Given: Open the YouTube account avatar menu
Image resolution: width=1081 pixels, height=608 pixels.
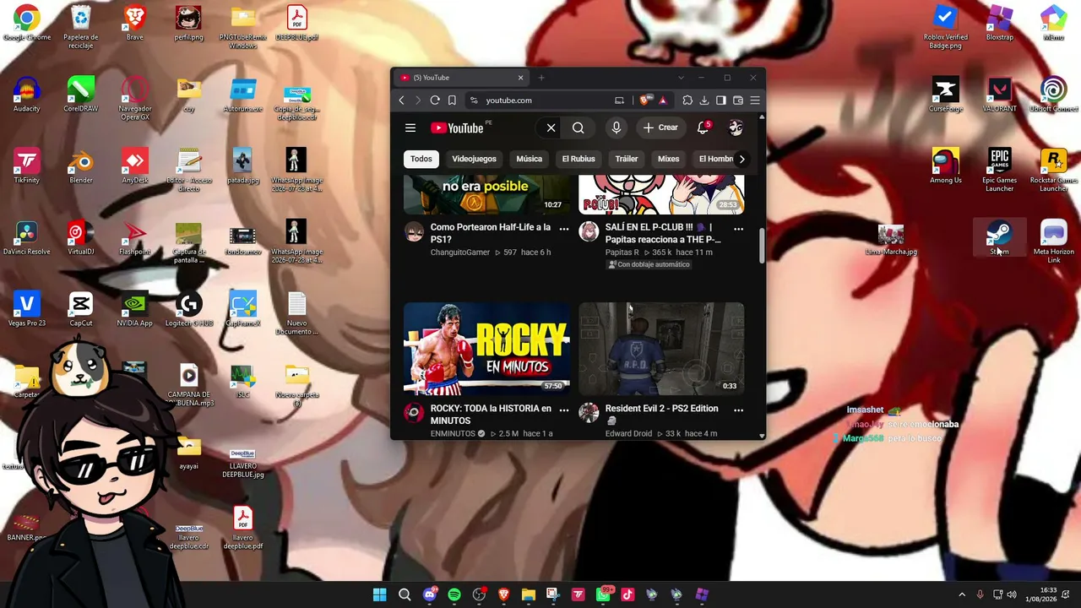Looking at the screenshot, I should (736, 128).
